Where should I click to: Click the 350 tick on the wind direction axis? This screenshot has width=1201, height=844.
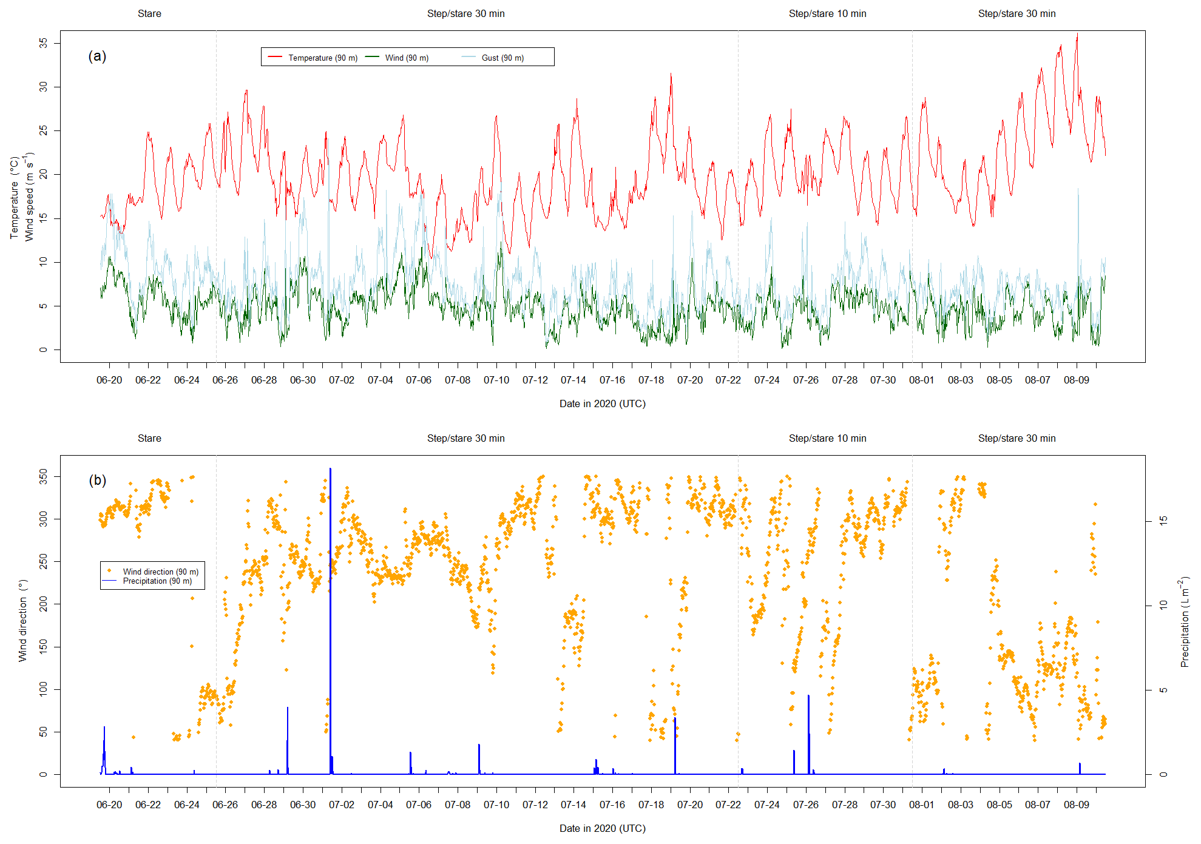pyautogui.click(x=43, y=476)
